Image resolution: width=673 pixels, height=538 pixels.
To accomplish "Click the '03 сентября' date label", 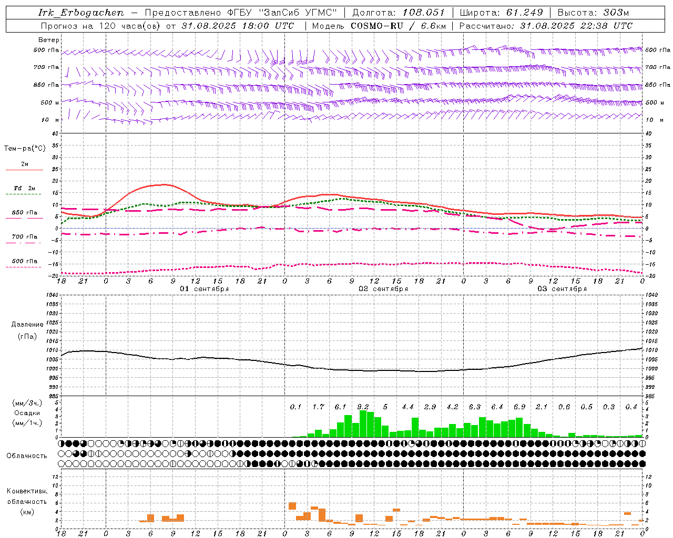I will tap(562, 289).
